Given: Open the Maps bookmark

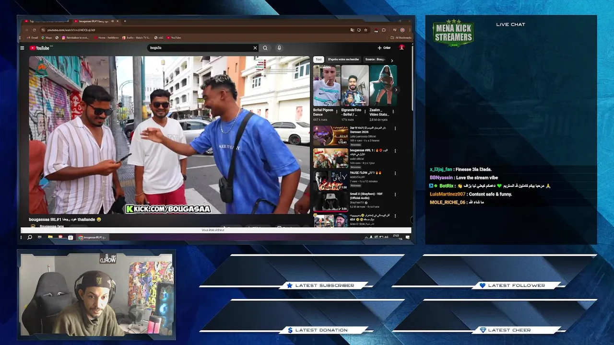Looking at the screenshot, I should tap(47, 37).
